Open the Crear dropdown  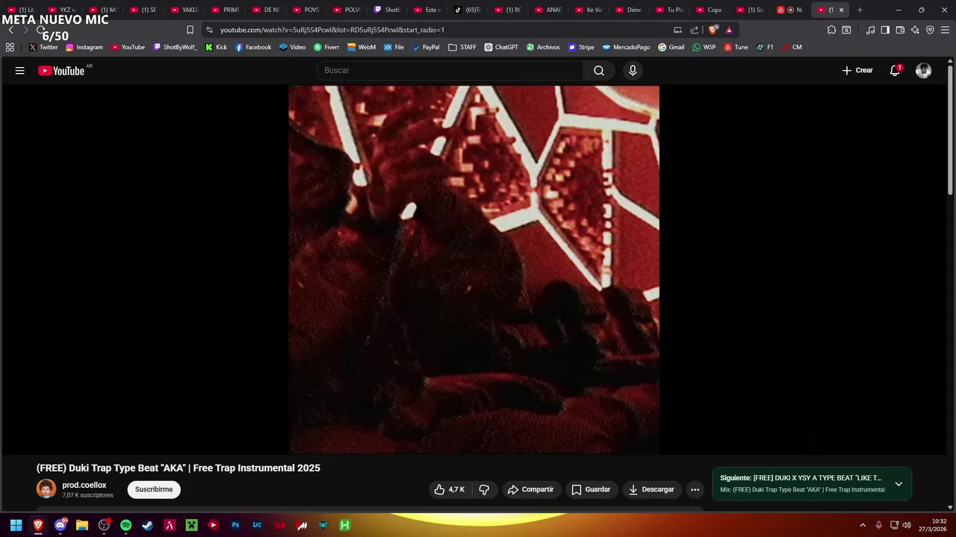click(x=857, y=70)
